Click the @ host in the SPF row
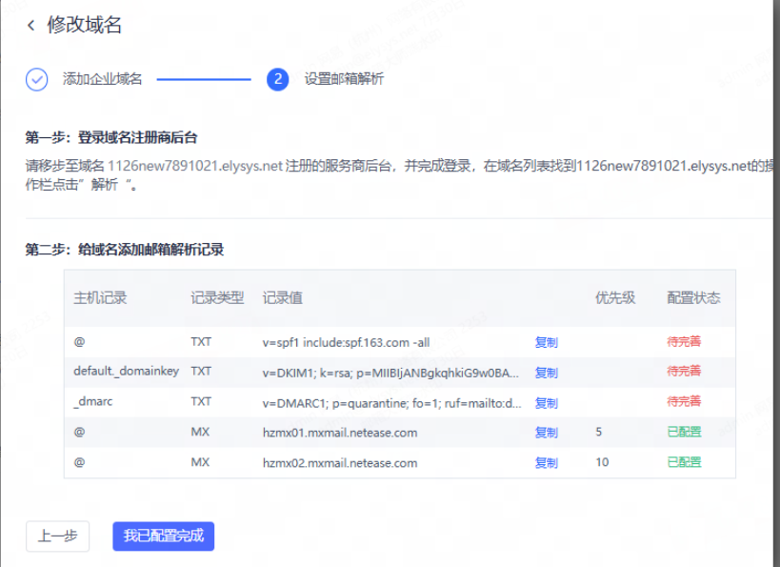 click(x=80, y=341)
